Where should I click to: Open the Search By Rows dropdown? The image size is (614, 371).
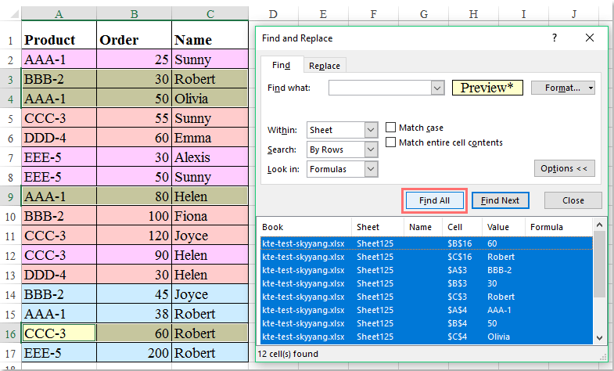pyautogui.click(x=371, y=149)
